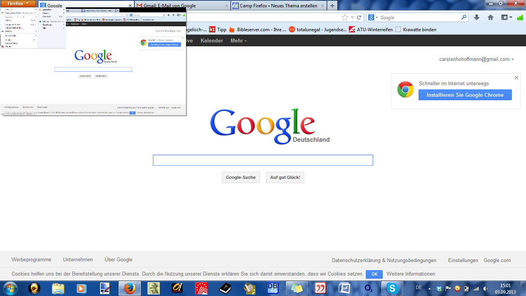Reload the current page
This screenshot has width=526, height=296.
point(359,17)
